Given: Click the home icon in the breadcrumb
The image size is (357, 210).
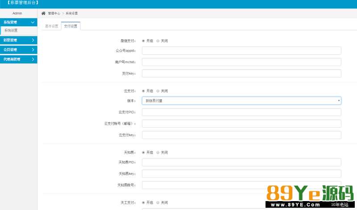Looking at the screenshot, I should [x=43, y=13].
